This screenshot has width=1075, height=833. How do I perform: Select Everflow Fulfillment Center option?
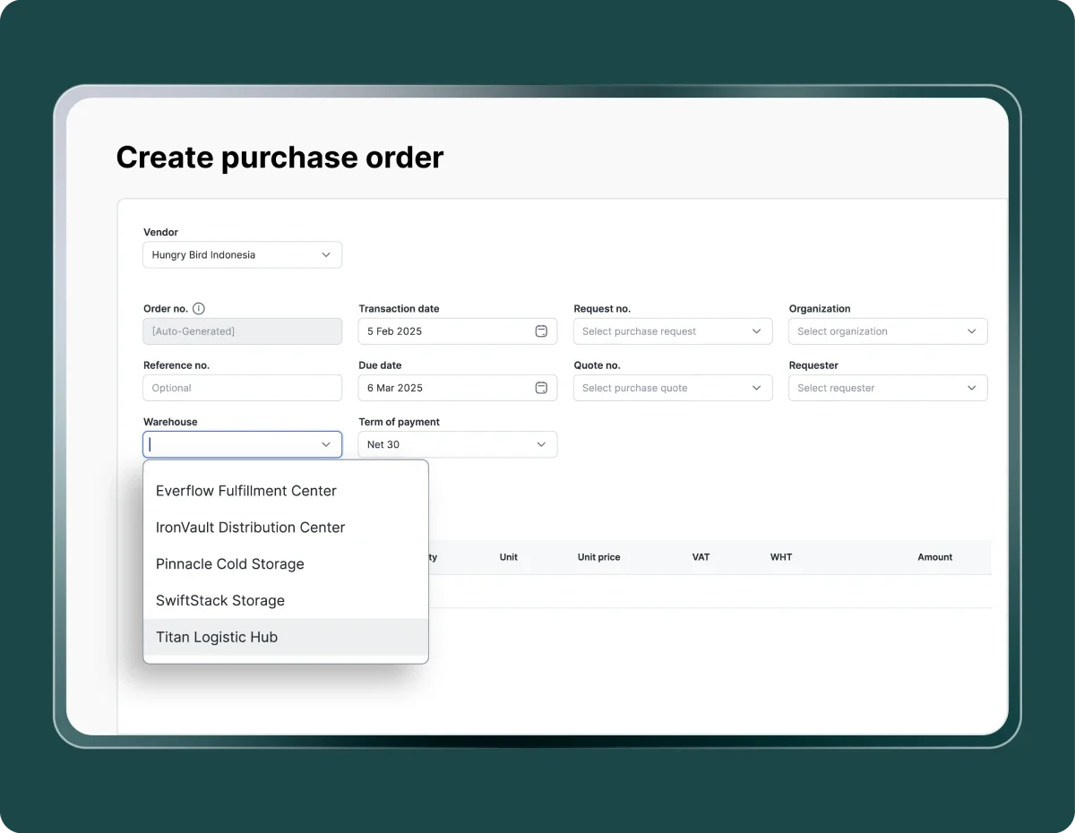(x=246, y=491)
